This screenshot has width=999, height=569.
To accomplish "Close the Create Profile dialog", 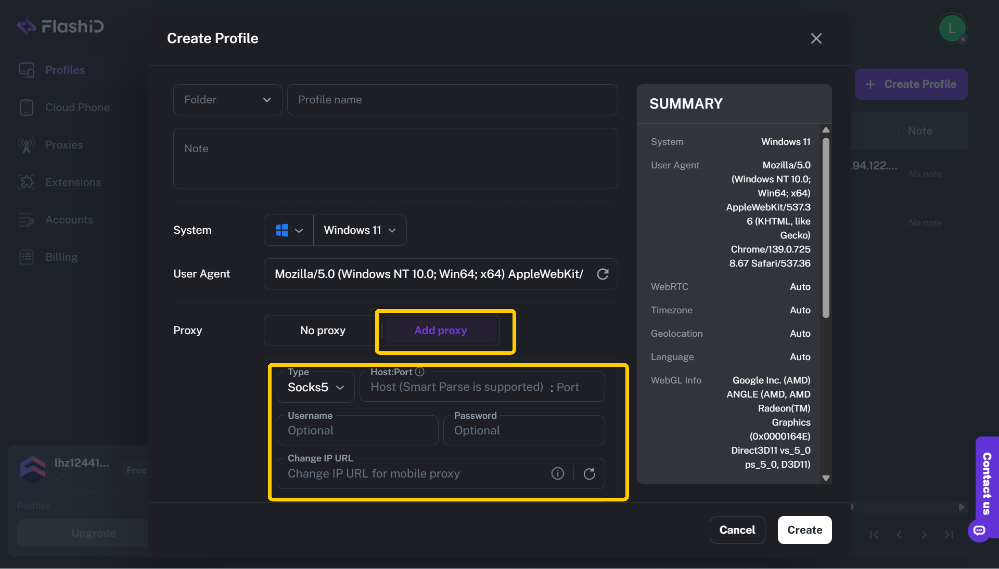I will tap(816, 38).
